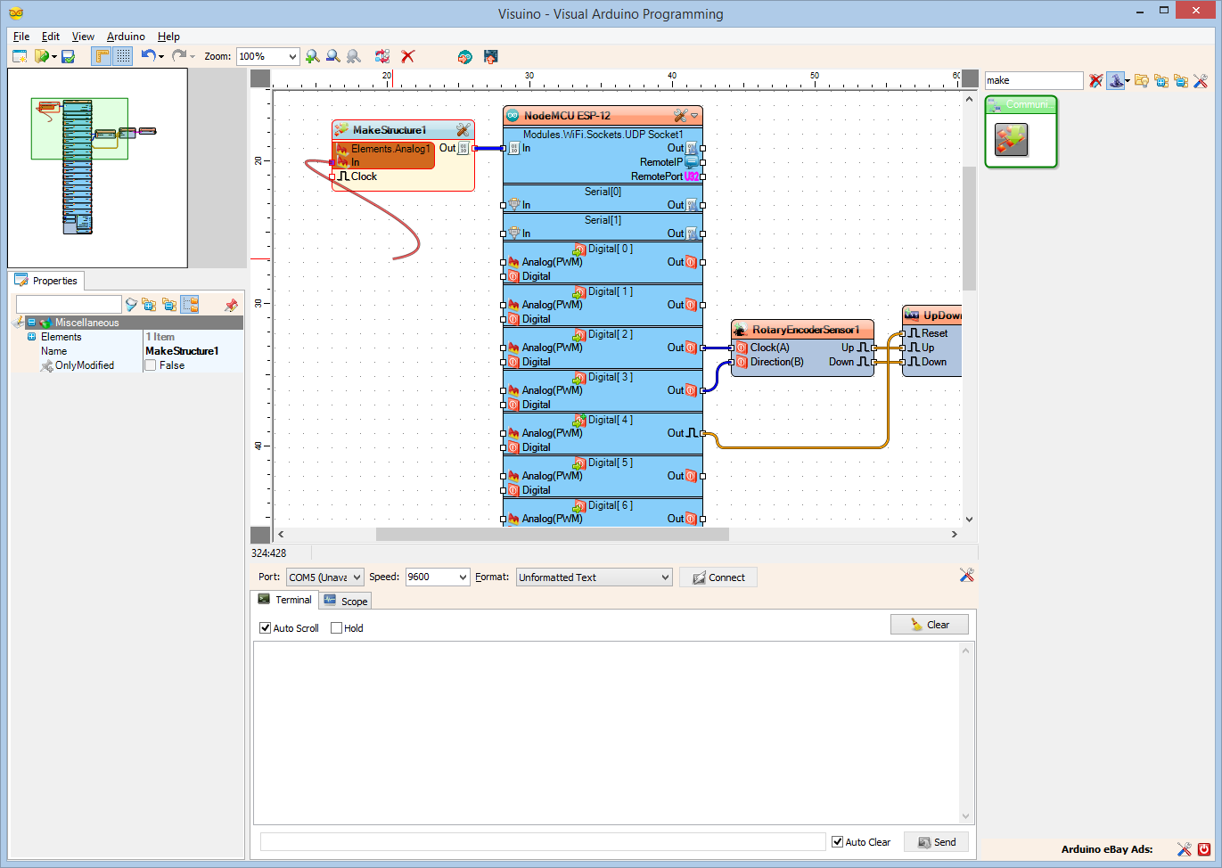
Task: Collapse all toolbox categories with folder-minus icon
Action: coord(1181,80)
